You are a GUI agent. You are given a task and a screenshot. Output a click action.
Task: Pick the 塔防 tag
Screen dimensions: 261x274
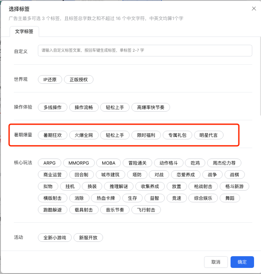point(137,175)
